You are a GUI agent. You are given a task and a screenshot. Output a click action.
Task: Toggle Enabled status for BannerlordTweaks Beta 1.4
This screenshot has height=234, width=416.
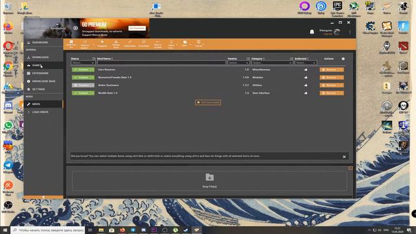coord(81,77)
